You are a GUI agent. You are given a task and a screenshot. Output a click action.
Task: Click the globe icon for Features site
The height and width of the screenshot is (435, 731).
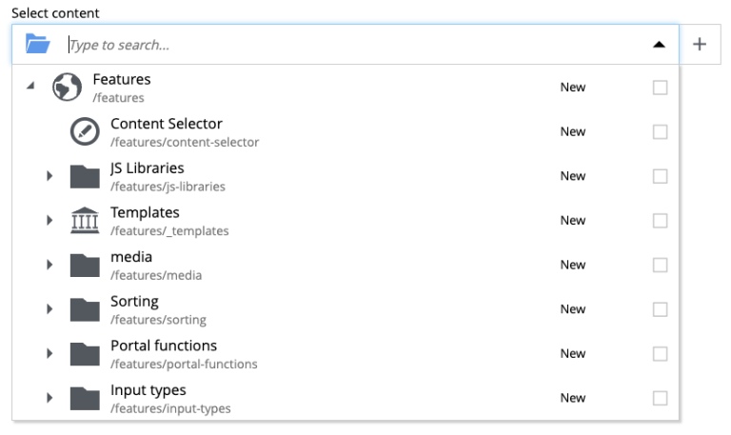click(67, 88)
